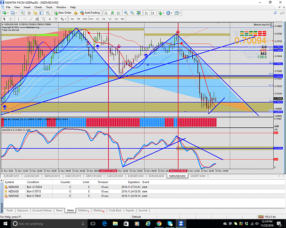This screenshot has height=228, width=286.
Task: Toggle AutoTrading on or off
Action: tap(90, 13)
